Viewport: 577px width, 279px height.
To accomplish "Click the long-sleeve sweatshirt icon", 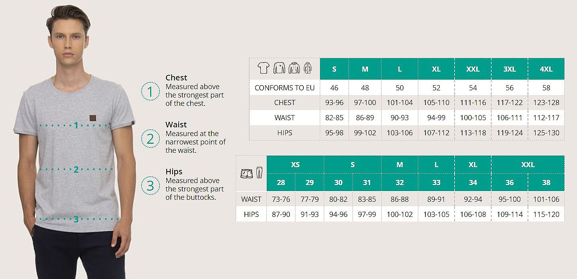I will tap(279, 68).
